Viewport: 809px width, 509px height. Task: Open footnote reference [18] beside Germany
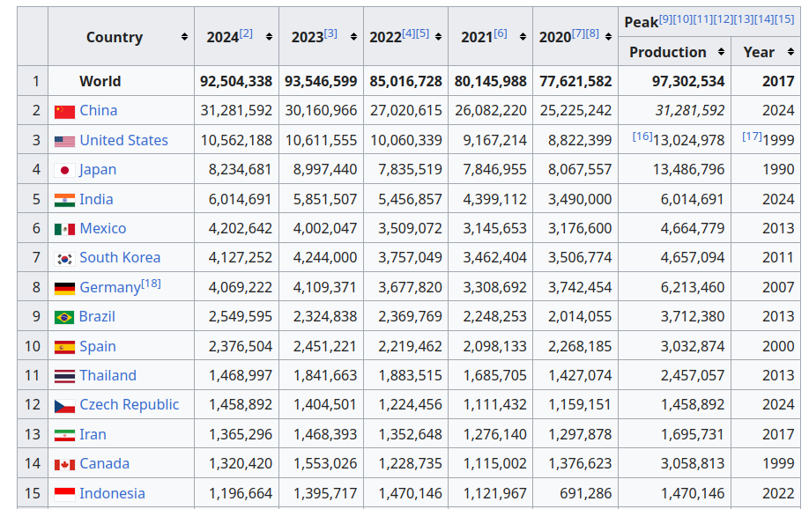[x=152, y=284]
